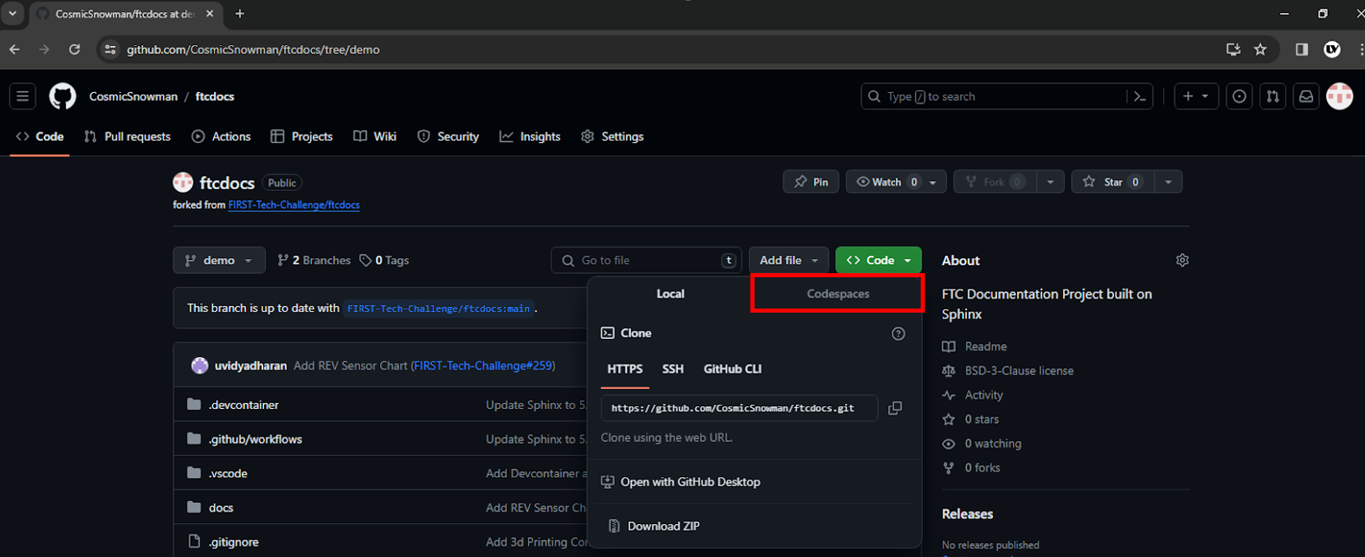Bookmark this page with the star icon
Image resolution: width=1365 pixels, height=557 pixels.
point(1261,49)
